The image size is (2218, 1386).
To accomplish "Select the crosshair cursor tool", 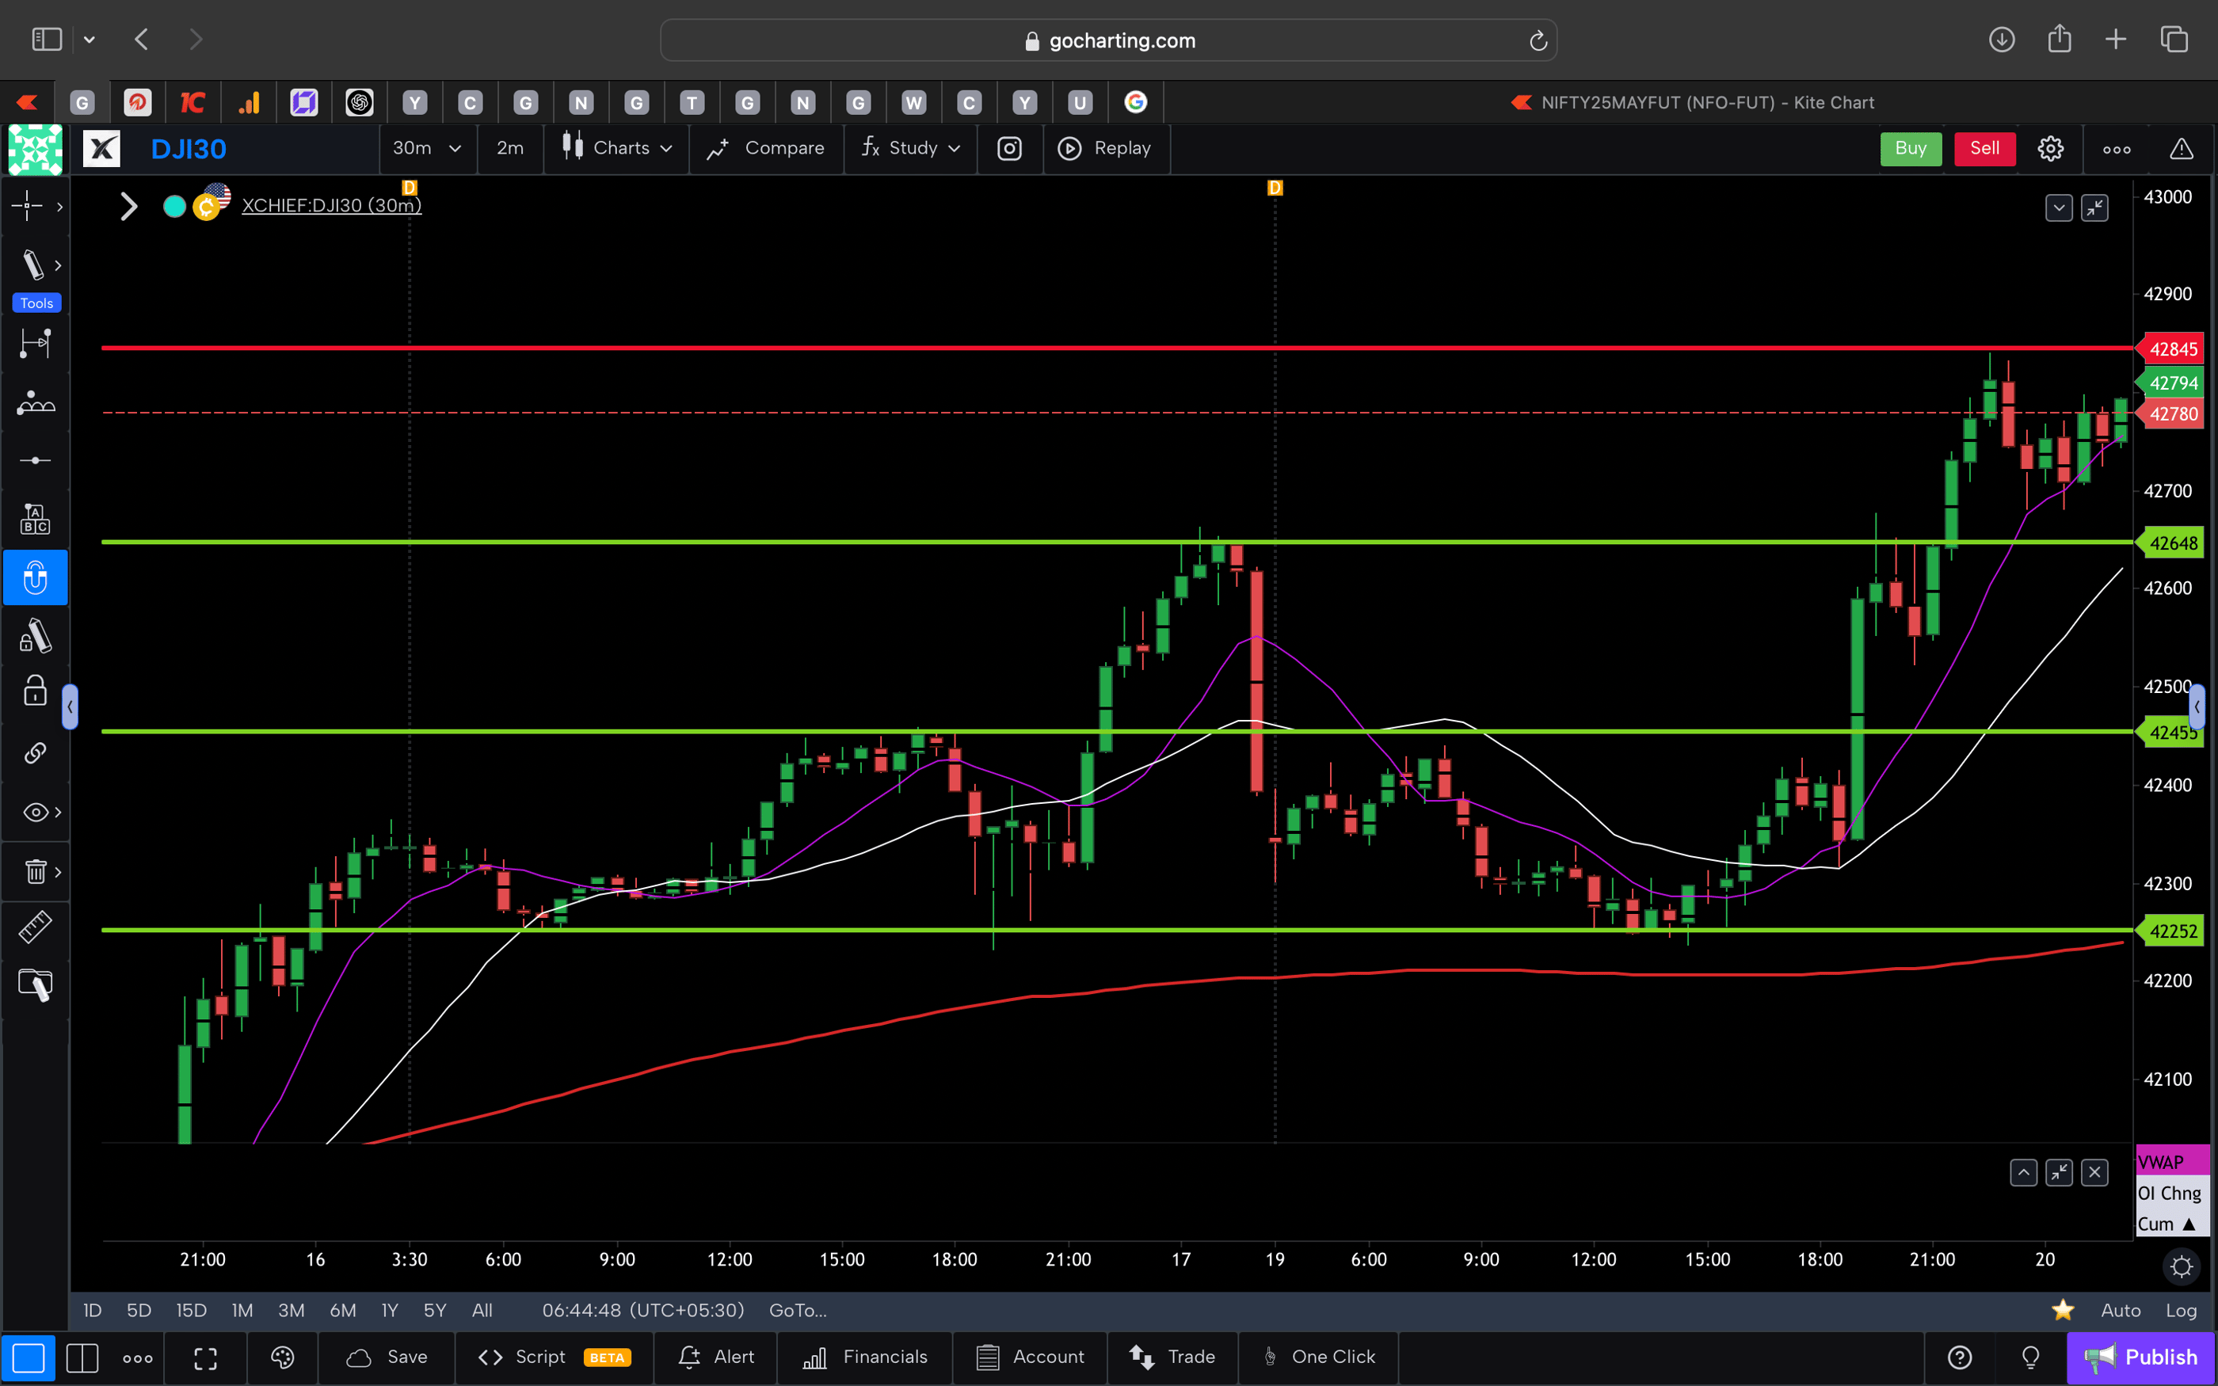I will point(25,206).
